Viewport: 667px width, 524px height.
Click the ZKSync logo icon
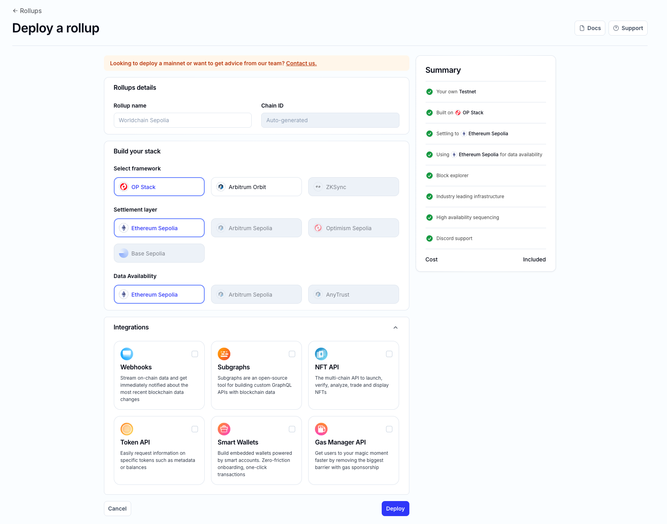[x=318, y=187]
